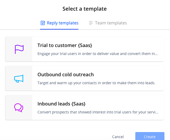Choose the Trial to customer {Saas} title
The image size is (170, 140).
coord(65,45)
